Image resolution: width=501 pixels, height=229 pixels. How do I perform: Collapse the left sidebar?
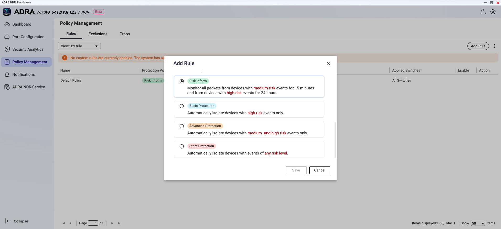17,221
